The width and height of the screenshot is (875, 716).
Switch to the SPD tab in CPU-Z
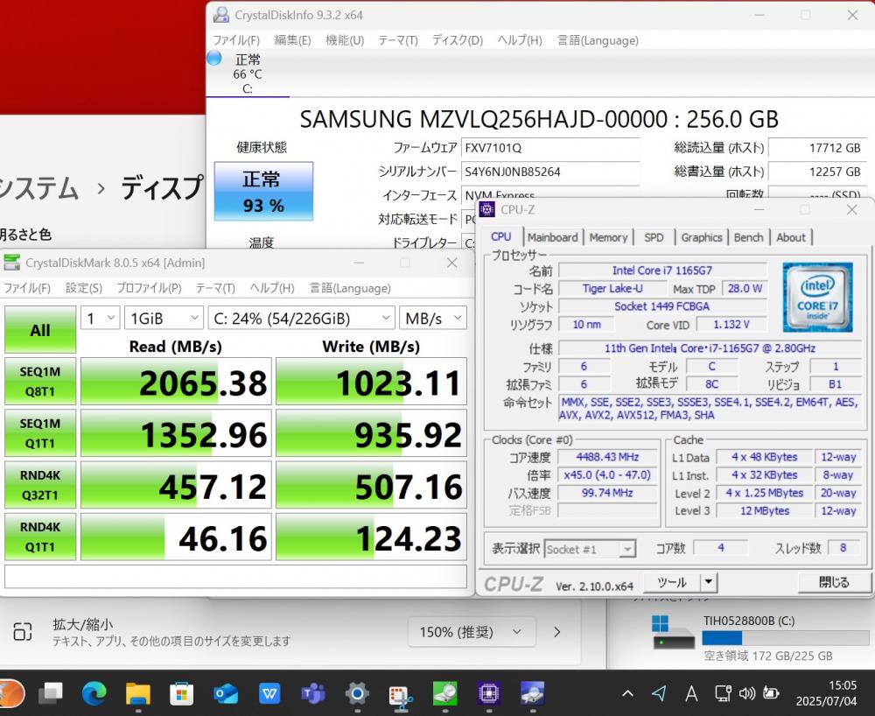coord(654,237)
